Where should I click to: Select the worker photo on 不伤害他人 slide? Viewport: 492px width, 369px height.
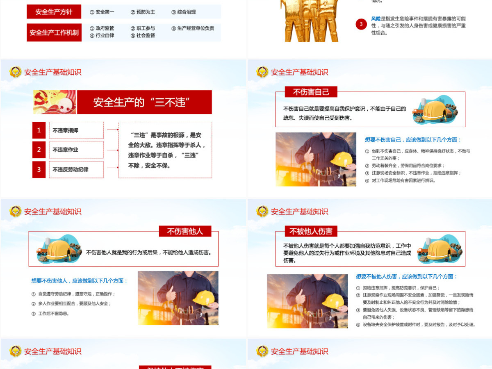click(x=178, y=298)
